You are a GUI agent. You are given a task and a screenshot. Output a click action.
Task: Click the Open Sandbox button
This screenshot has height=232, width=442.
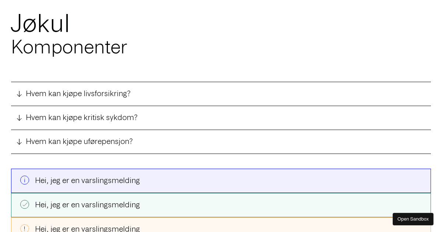[413, 219]
